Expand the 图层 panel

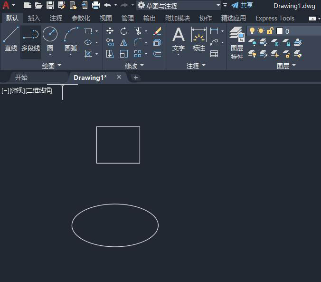(286, 66)
